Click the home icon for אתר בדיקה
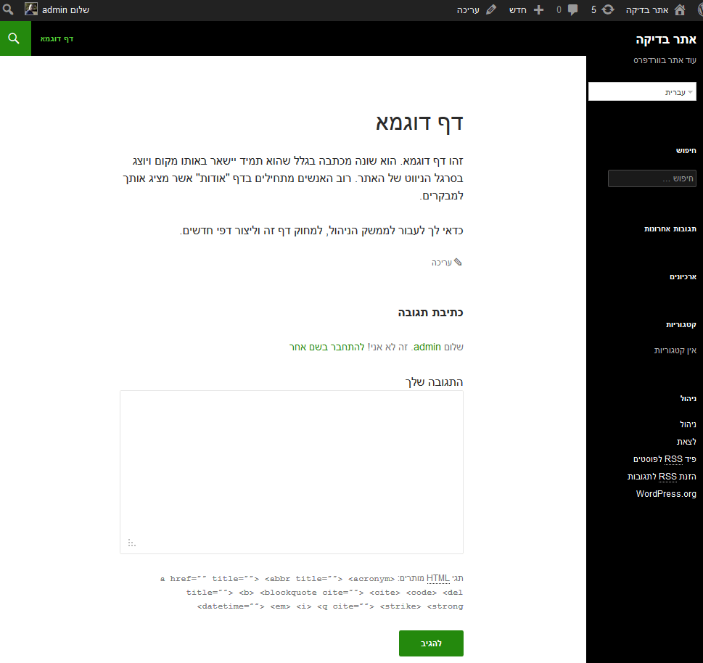Screen dimensions: 703x663 pyautogui.click(x=680, y=9)
